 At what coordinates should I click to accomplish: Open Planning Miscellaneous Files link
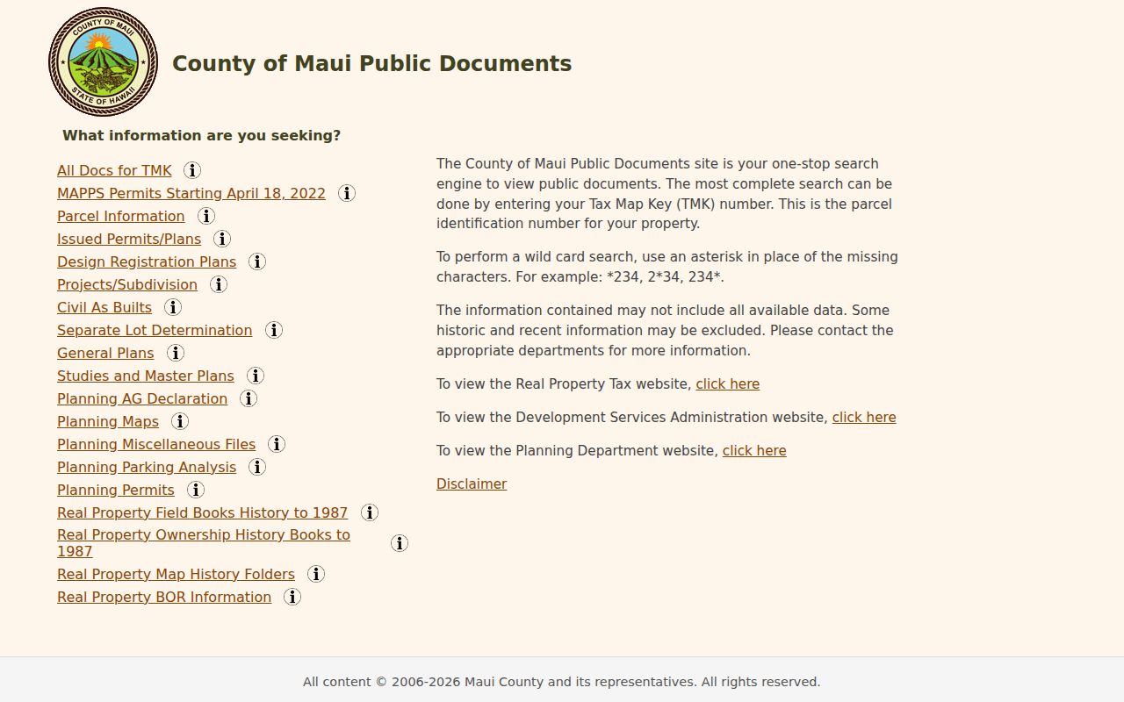(156, 444)
